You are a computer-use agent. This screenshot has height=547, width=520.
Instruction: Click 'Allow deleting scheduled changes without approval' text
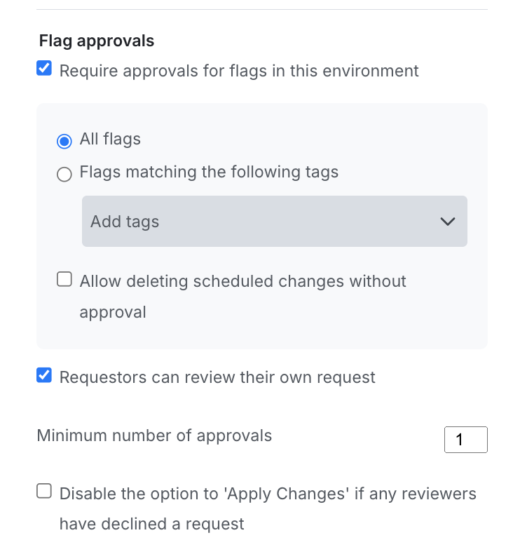(x=242, y=281)
